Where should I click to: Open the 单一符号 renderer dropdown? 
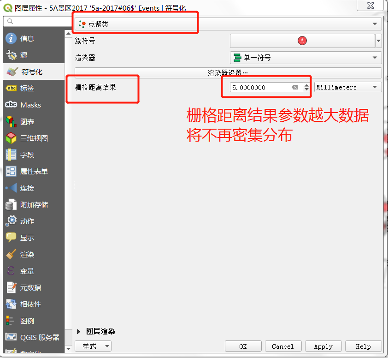tap(306, 58)
